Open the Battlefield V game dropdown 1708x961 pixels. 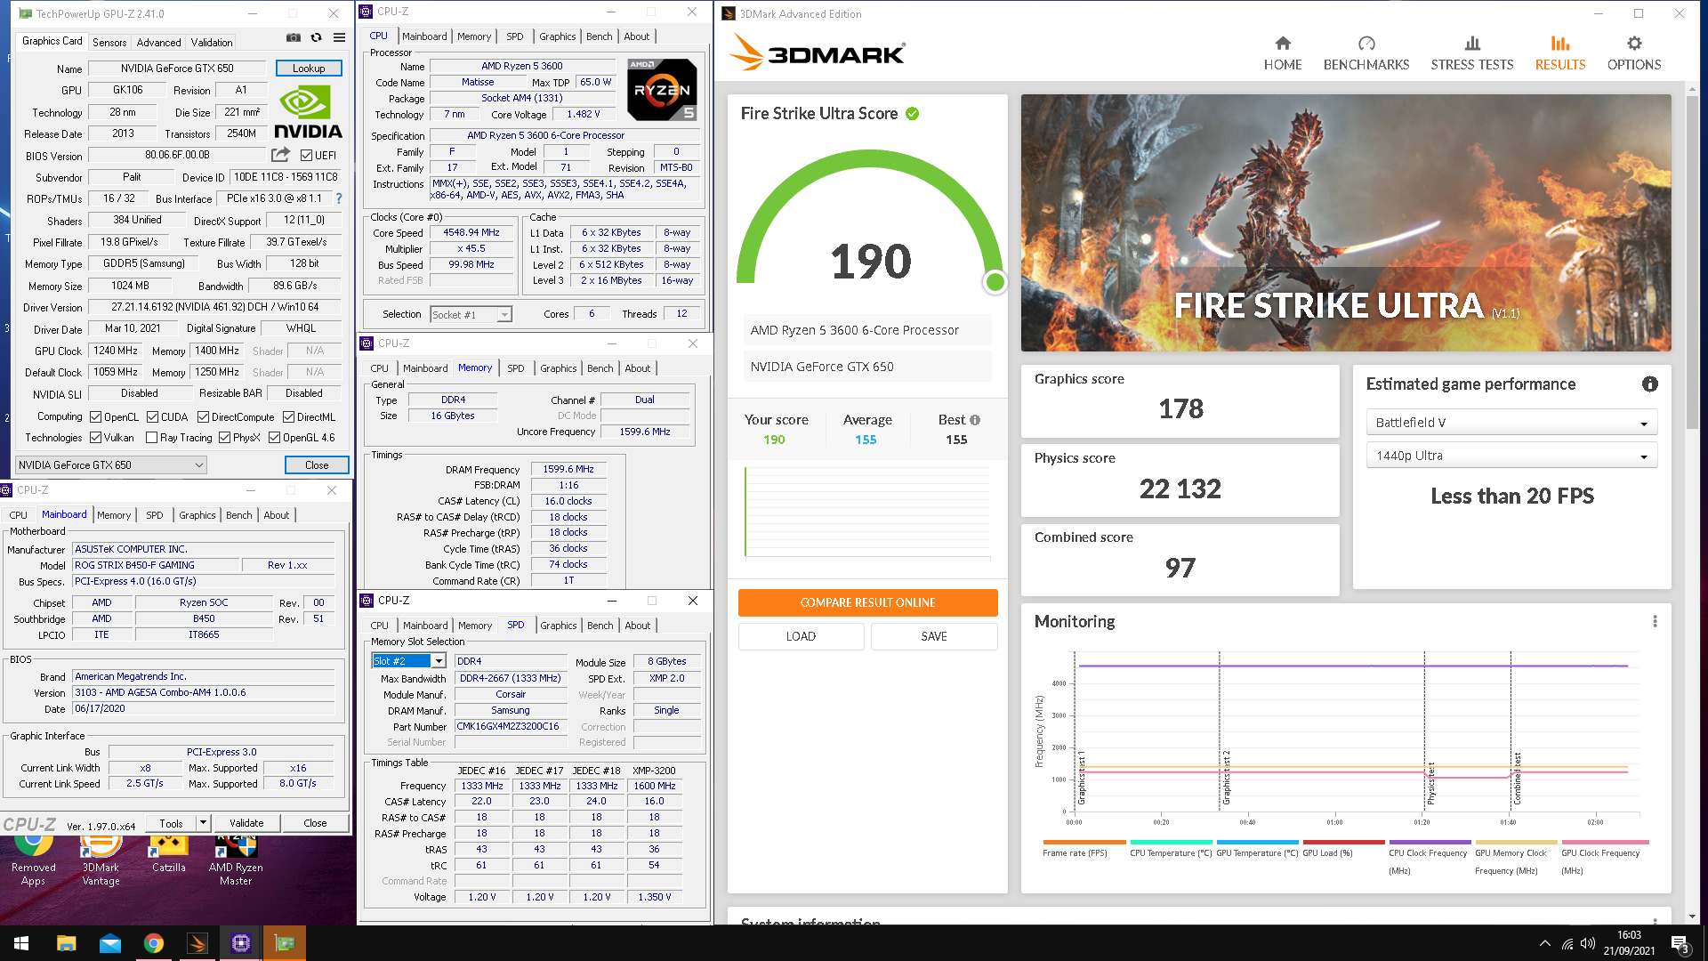(x=1511, y=423)
